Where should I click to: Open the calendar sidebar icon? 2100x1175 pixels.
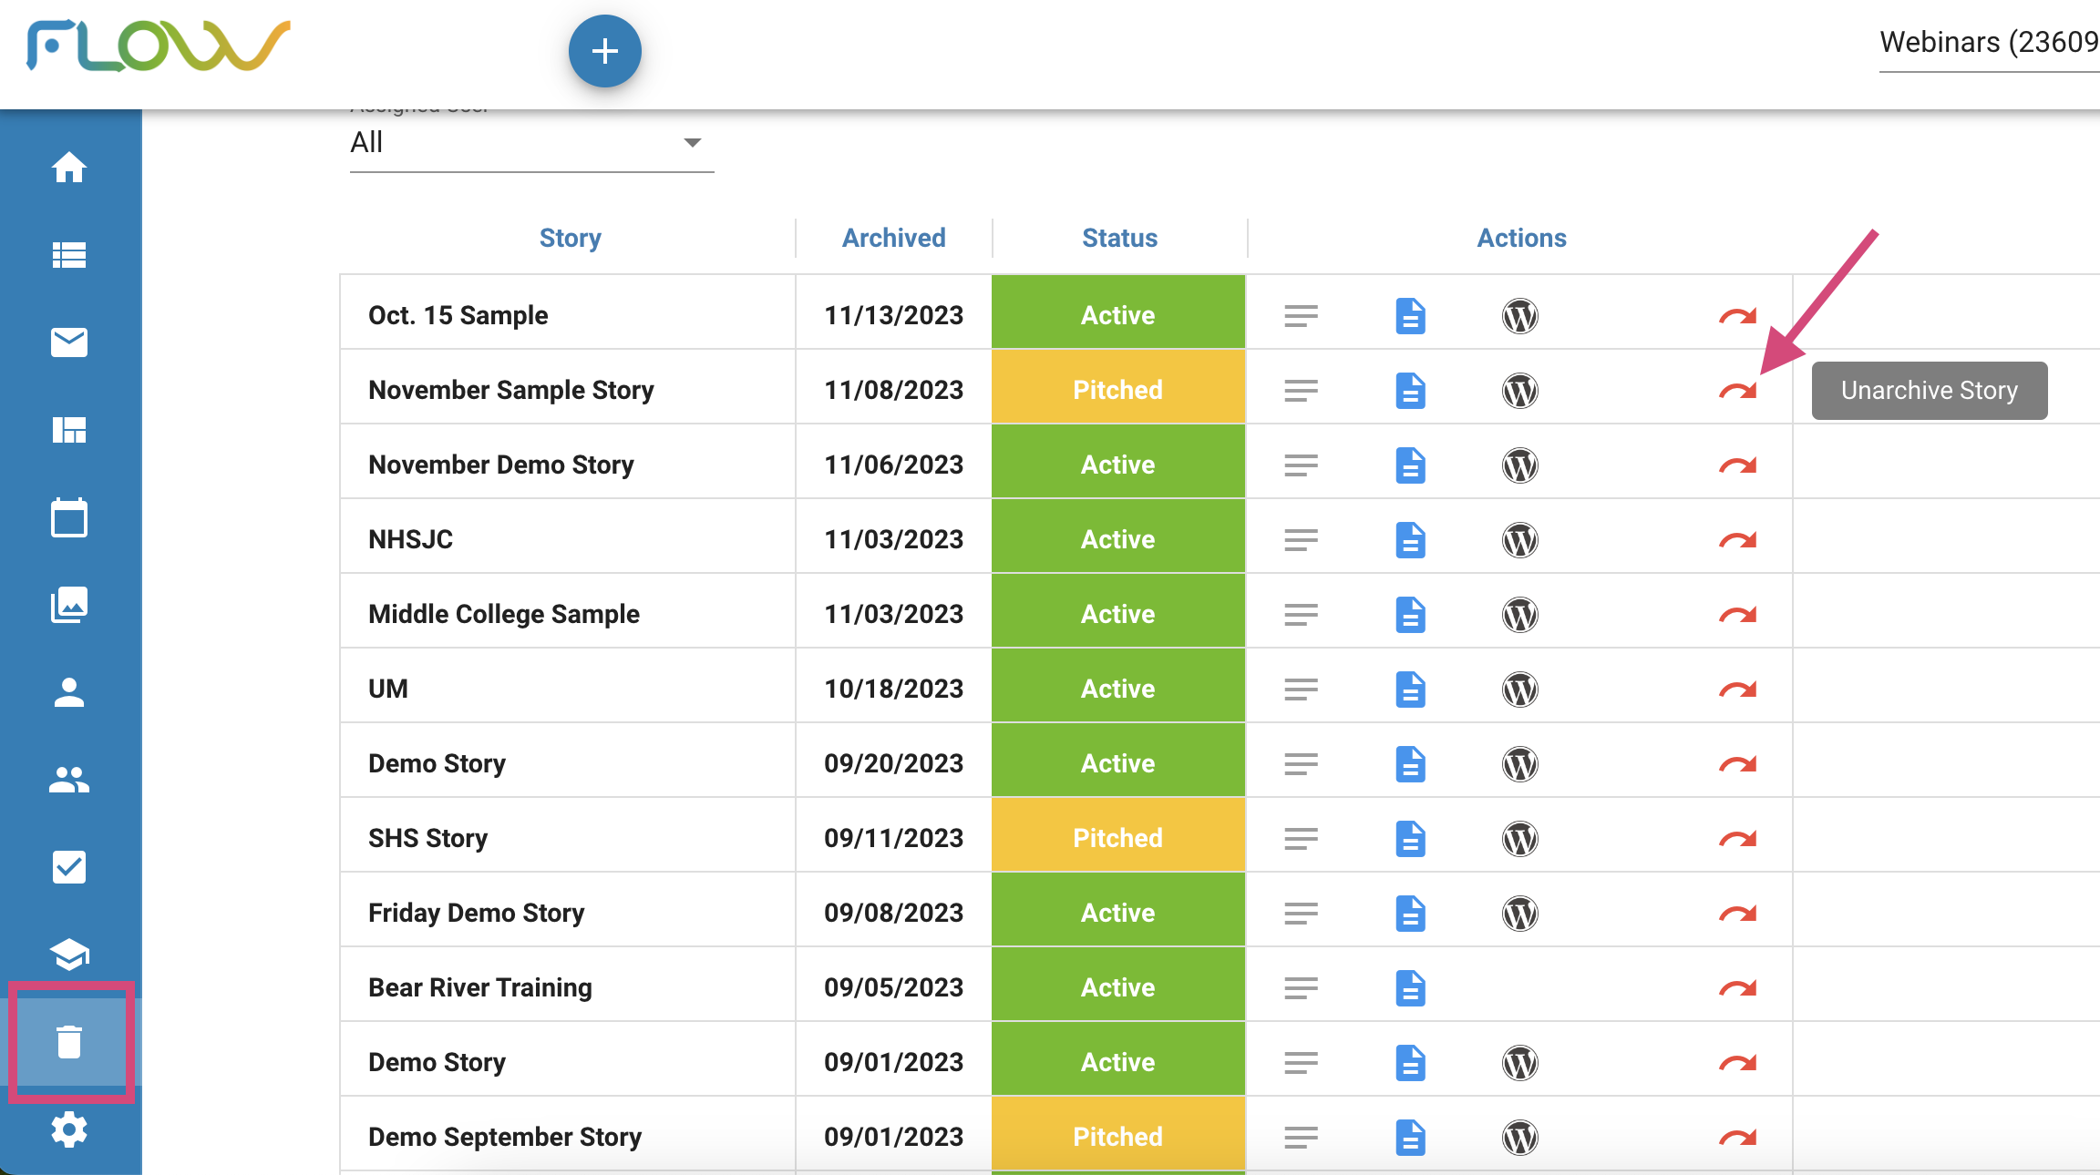(x=69, y=517)
